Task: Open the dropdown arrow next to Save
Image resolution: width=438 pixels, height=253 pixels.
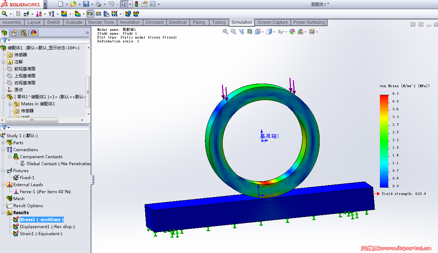Action: [x=92, y=5]
